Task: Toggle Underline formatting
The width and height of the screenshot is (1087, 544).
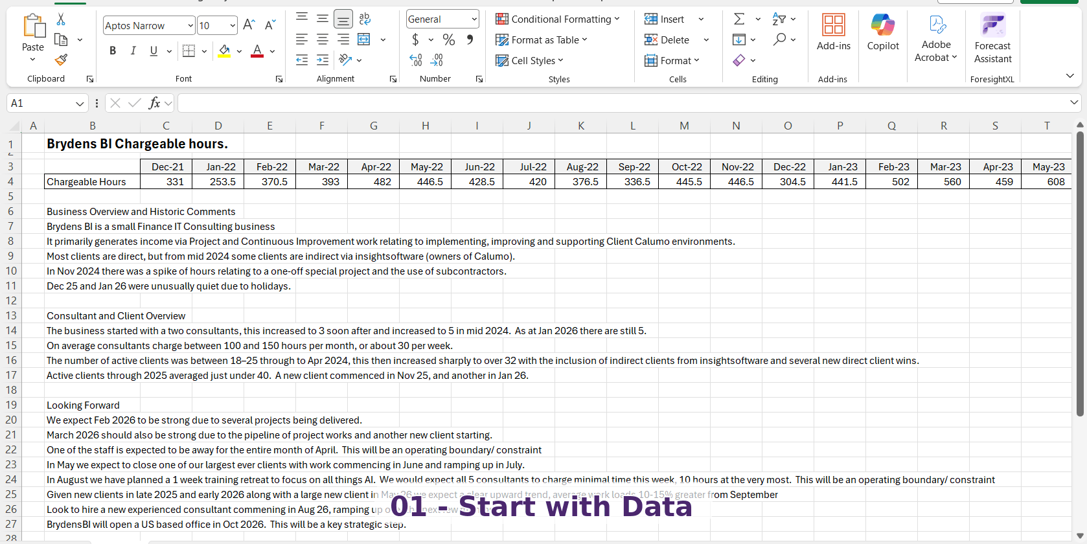Action: [154, 51]
